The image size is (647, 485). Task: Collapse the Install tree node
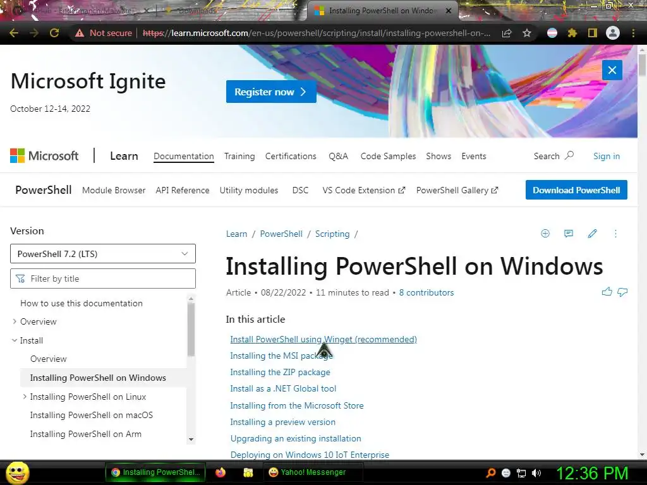(x=15, y=340)
